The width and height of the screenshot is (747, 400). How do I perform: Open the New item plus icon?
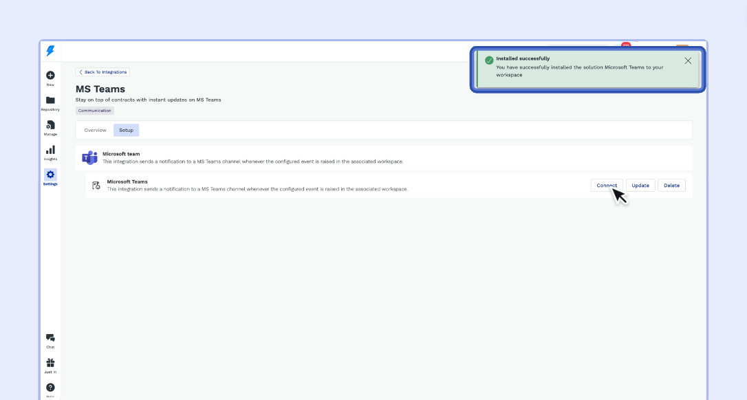pyautogui.click(x=50, y=75)
